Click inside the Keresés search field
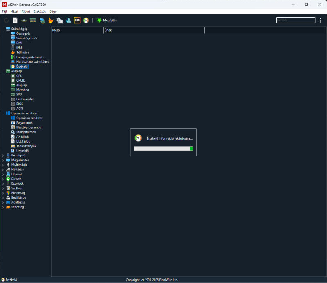 click(x=296, y=20)
